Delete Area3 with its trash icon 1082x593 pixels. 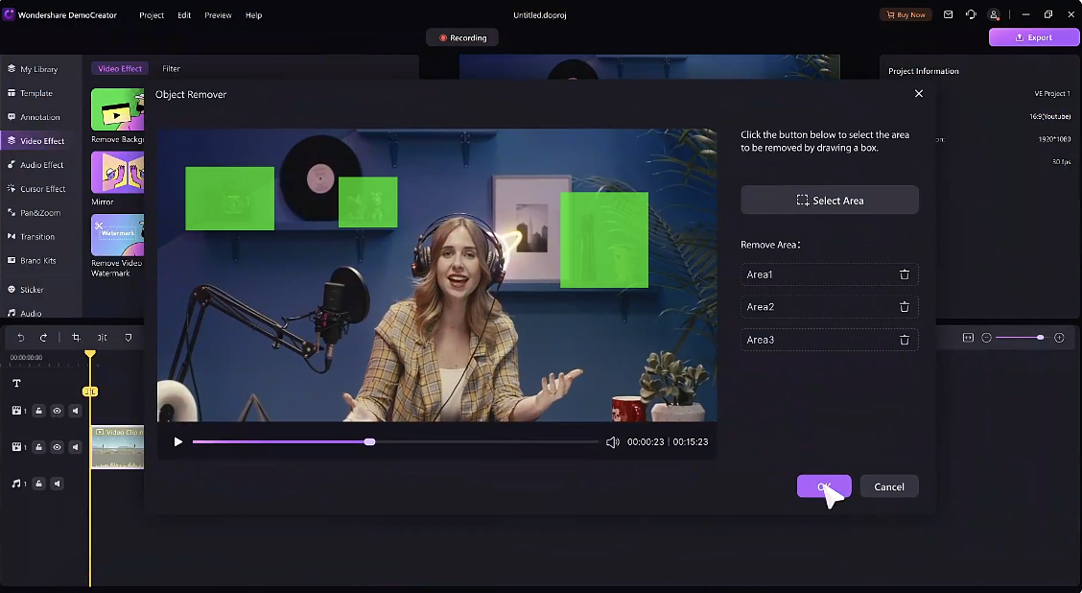point(904,340)
